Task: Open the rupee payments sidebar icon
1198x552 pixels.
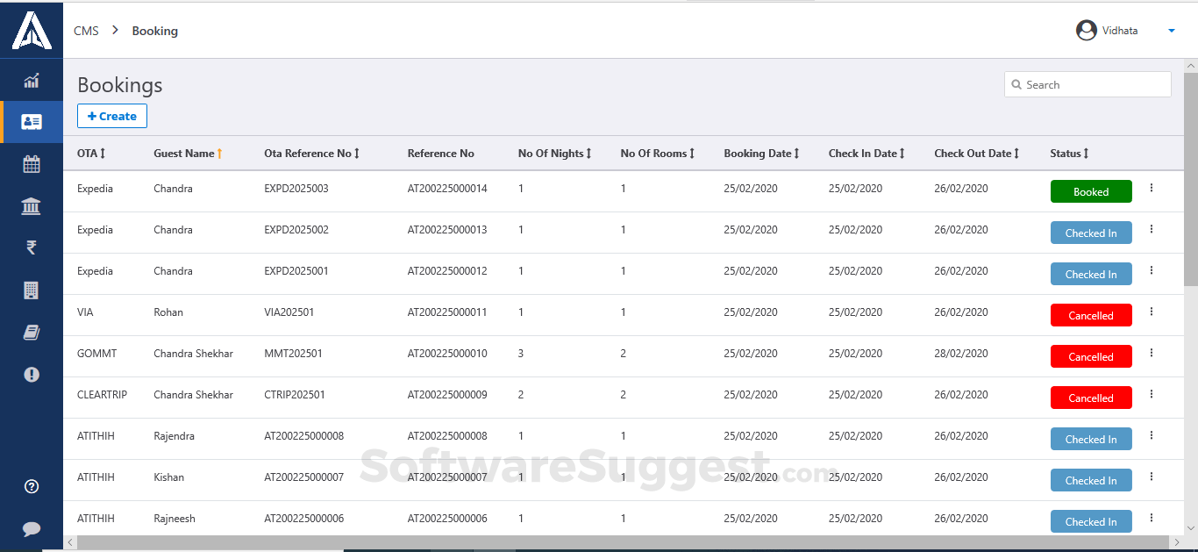Action: pyautogui.click(x=32, y=247)
